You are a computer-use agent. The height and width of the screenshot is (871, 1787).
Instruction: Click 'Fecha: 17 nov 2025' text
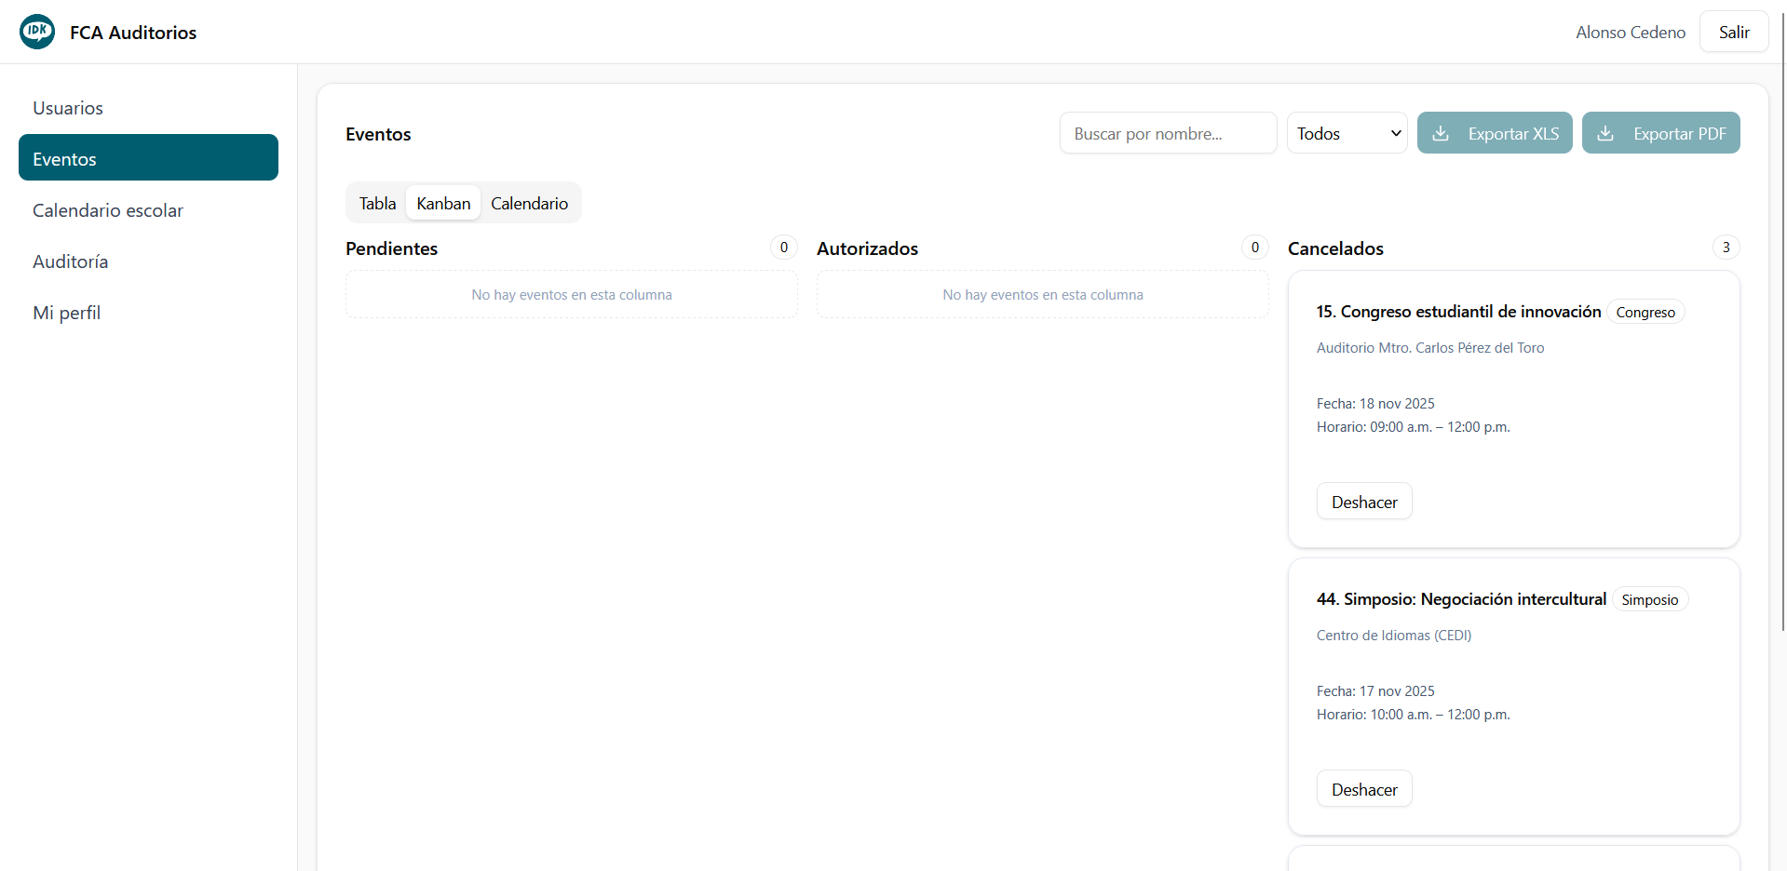(x=1375, y=691)
